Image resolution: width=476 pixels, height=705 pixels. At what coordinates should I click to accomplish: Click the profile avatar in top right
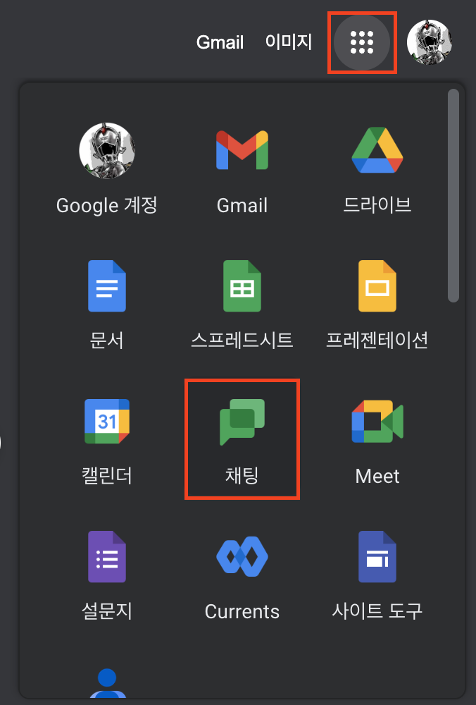pyautogui.click(x=429, y=42)
